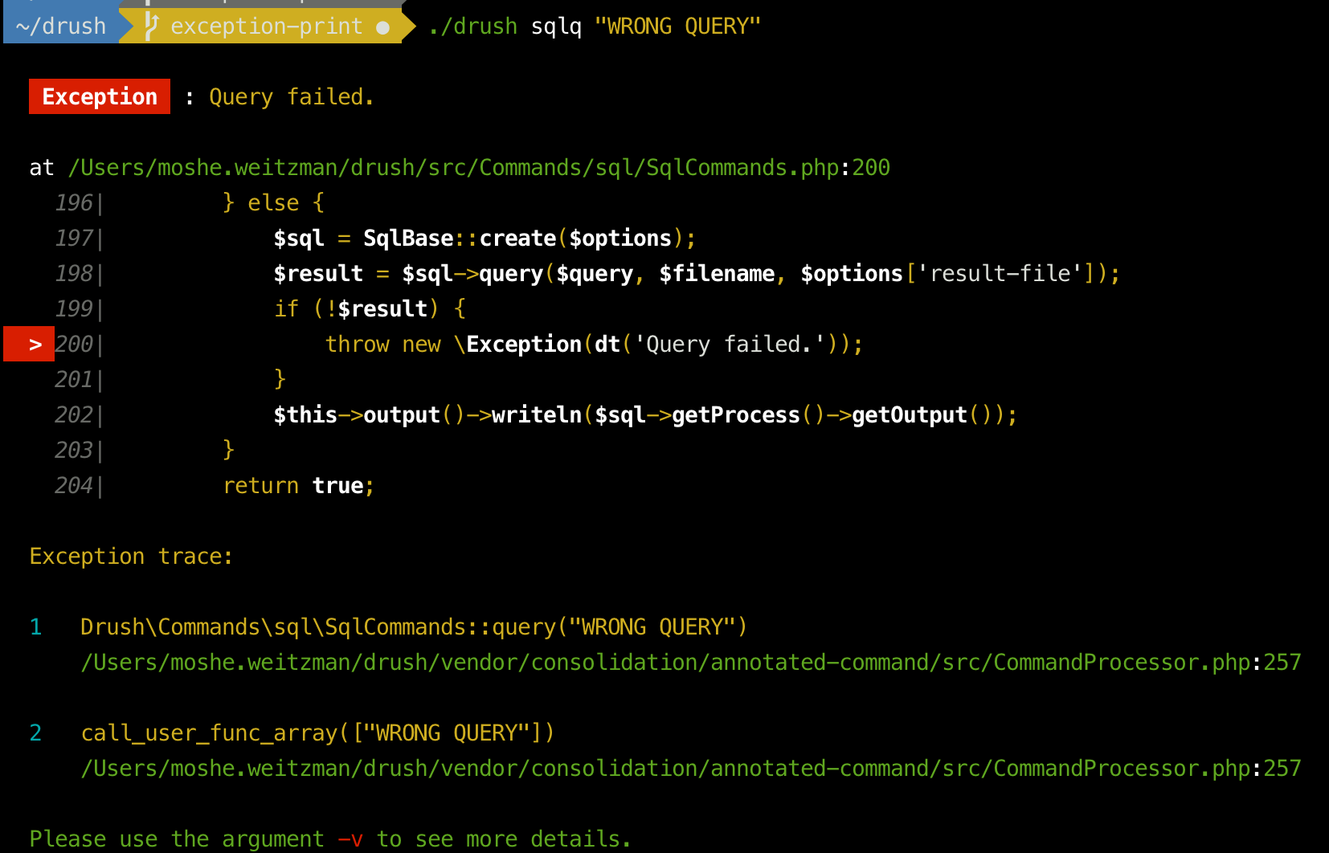Viewport: 1329px width, 853px height.
Task: Click the call_user_func_array trace line
Action: tap(317, 733)
